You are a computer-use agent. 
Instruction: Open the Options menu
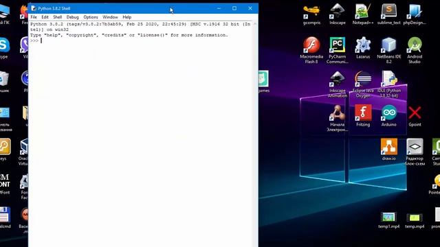91,17
